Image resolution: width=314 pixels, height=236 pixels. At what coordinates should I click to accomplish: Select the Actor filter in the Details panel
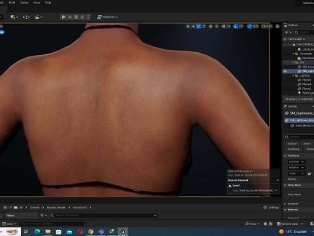point(307,144)
